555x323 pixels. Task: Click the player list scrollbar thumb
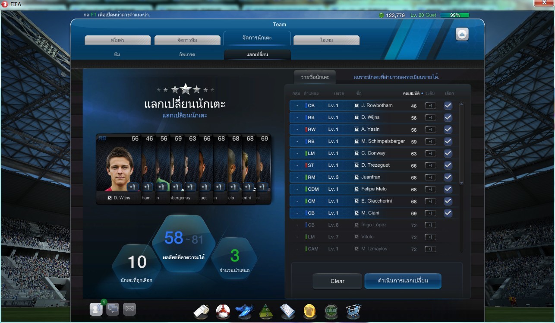pyautogui.click(x=461, y=143)
